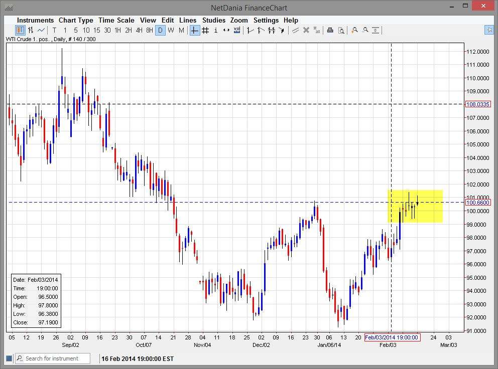Click the remove all lines icon

coord(317,31)
